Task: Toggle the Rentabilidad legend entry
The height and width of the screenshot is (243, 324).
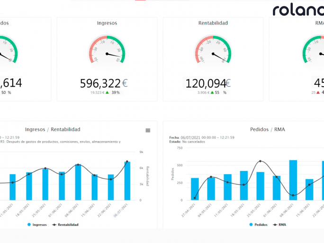Action: 65,225
